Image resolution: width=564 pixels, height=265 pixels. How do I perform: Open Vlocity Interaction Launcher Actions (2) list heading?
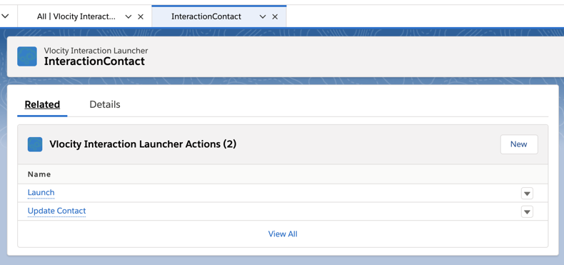coord(143,144)
